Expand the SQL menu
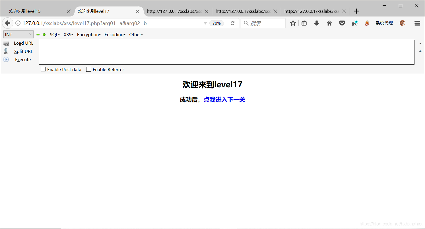The image size is (425, 229). point(55,35)
